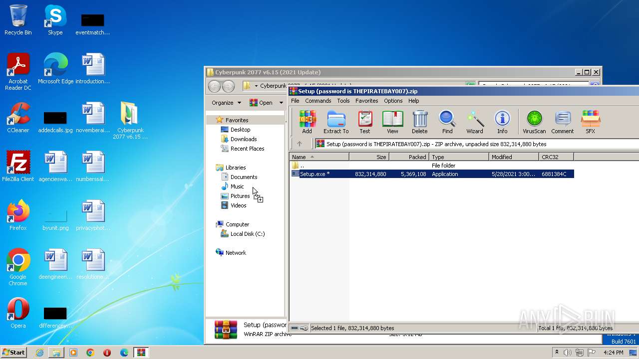Open the Favorites menu in WinRAR
Image resolution: width=639 pixels, height=359 pixels.
pyautogui.click(x=366, y=101)
